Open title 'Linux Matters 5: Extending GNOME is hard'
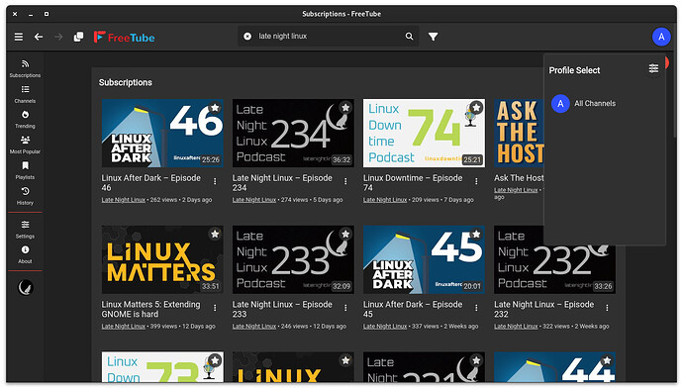 pos(151,309)
